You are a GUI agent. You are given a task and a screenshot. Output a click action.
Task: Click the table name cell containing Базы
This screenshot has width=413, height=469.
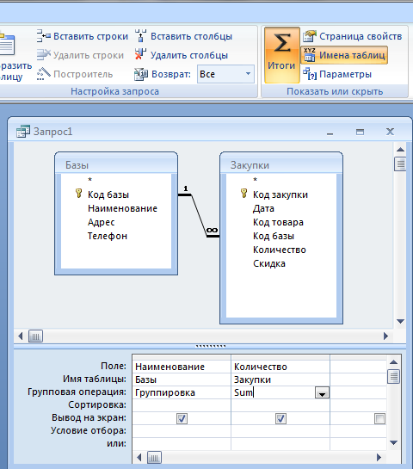pyautogui.click(x=182, y=380)
